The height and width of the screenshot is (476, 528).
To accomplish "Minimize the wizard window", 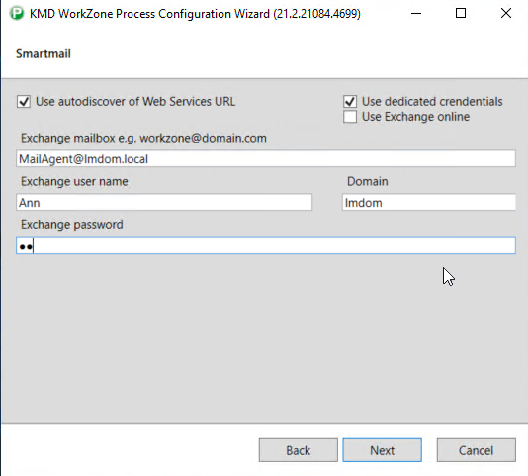I will point(416,14).
